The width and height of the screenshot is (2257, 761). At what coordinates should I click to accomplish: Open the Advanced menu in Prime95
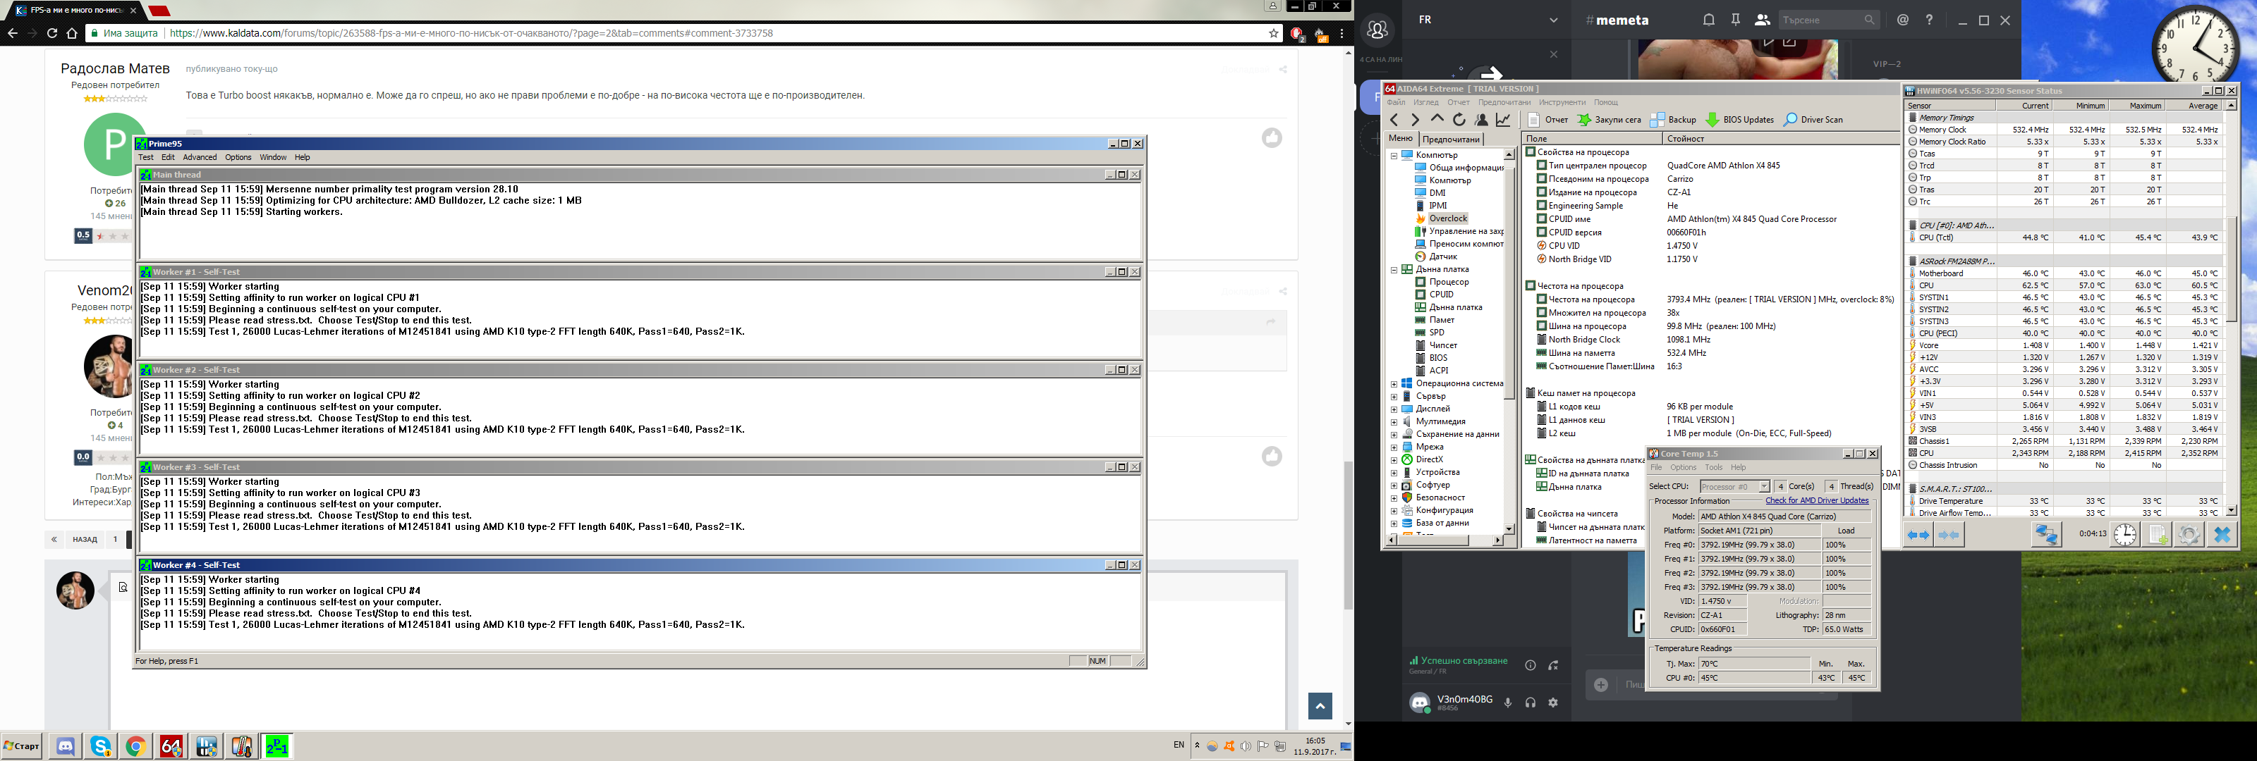click(200, 158)
